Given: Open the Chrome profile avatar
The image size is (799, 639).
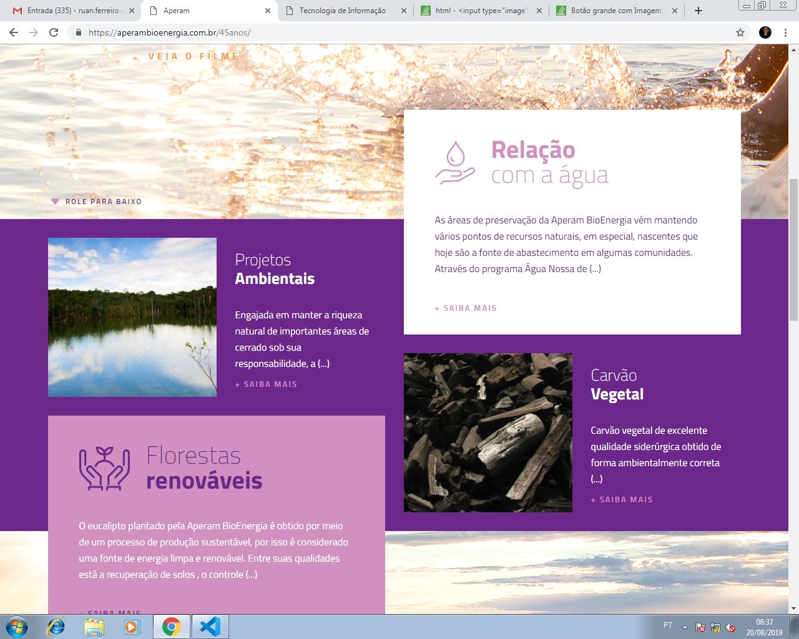Looking at the screenshot, I should coord(765,32).
